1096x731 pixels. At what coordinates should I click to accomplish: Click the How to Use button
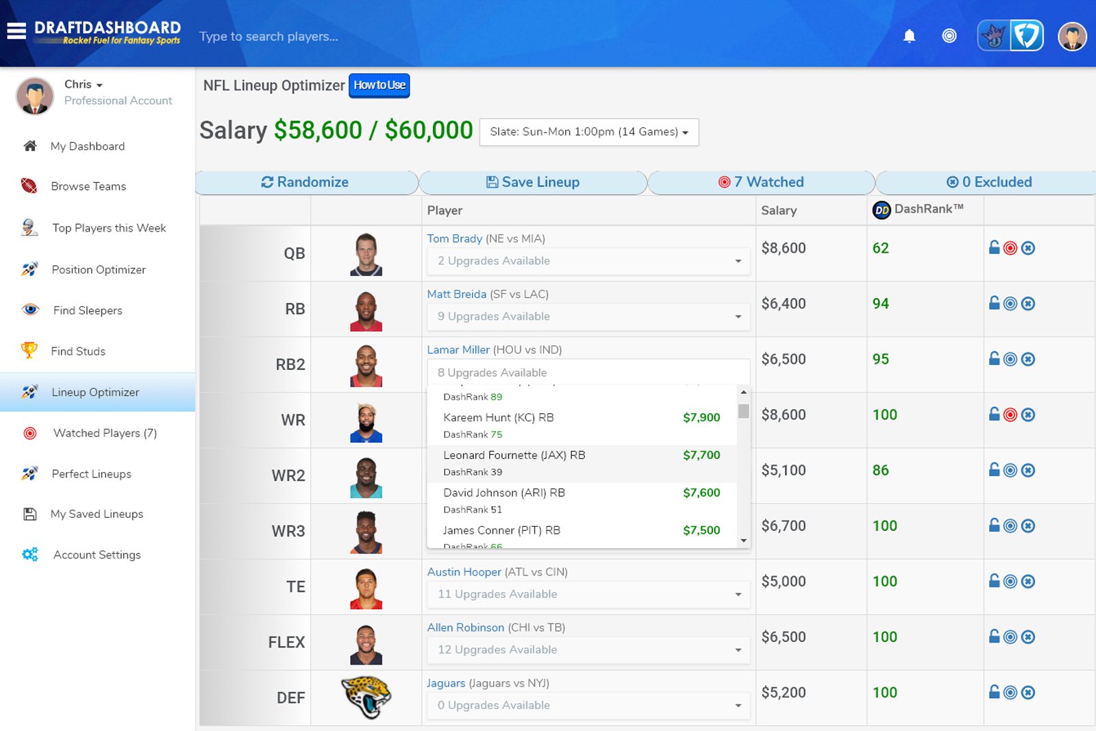(379, 86)
